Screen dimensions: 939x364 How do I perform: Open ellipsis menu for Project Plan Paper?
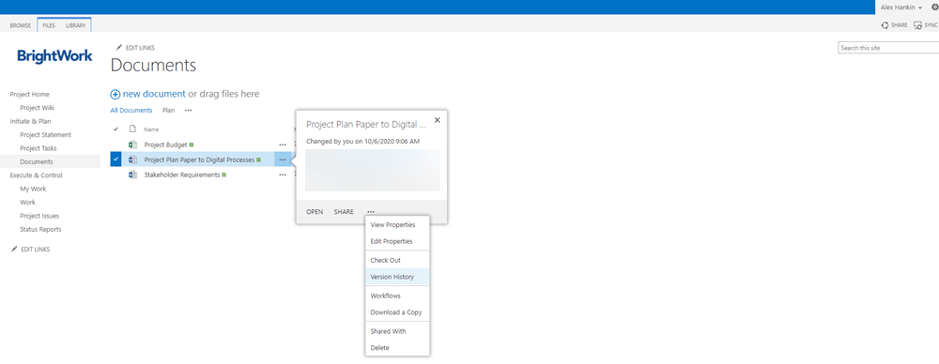coord(282,159)
